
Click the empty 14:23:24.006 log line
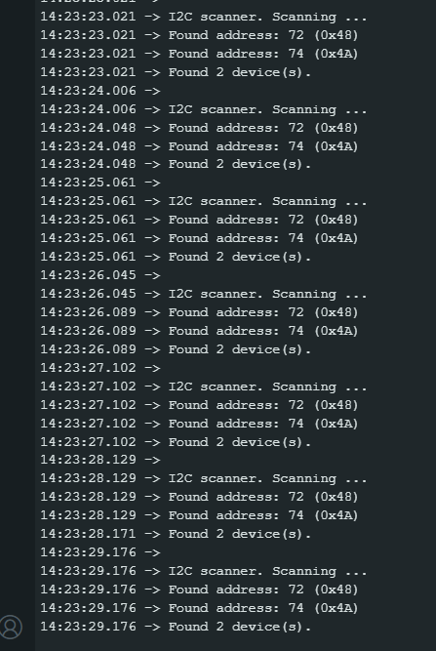[x=99, y=91]
